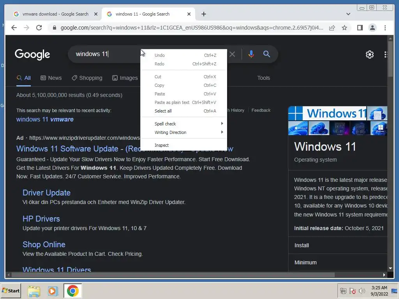399x299 pixels.
Task: Choose Inspect in the context menu
Action: click(184, 145)
